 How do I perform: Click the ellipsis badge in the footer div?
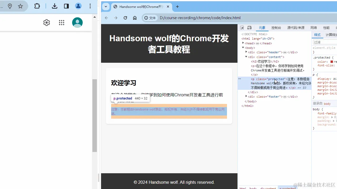point(285,97)
